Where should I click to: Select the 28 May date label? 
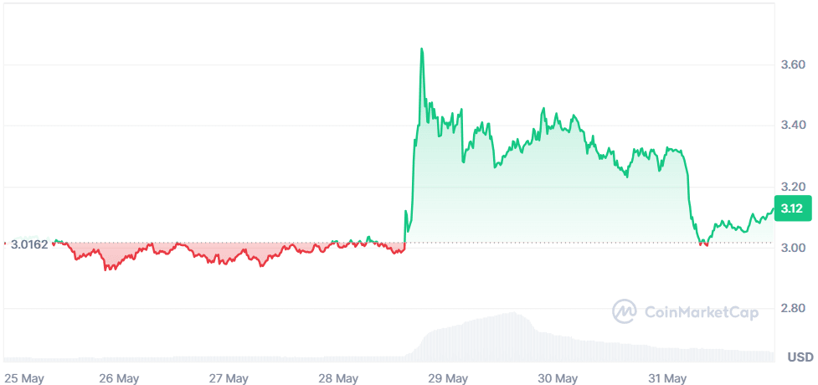pos(340,378)
